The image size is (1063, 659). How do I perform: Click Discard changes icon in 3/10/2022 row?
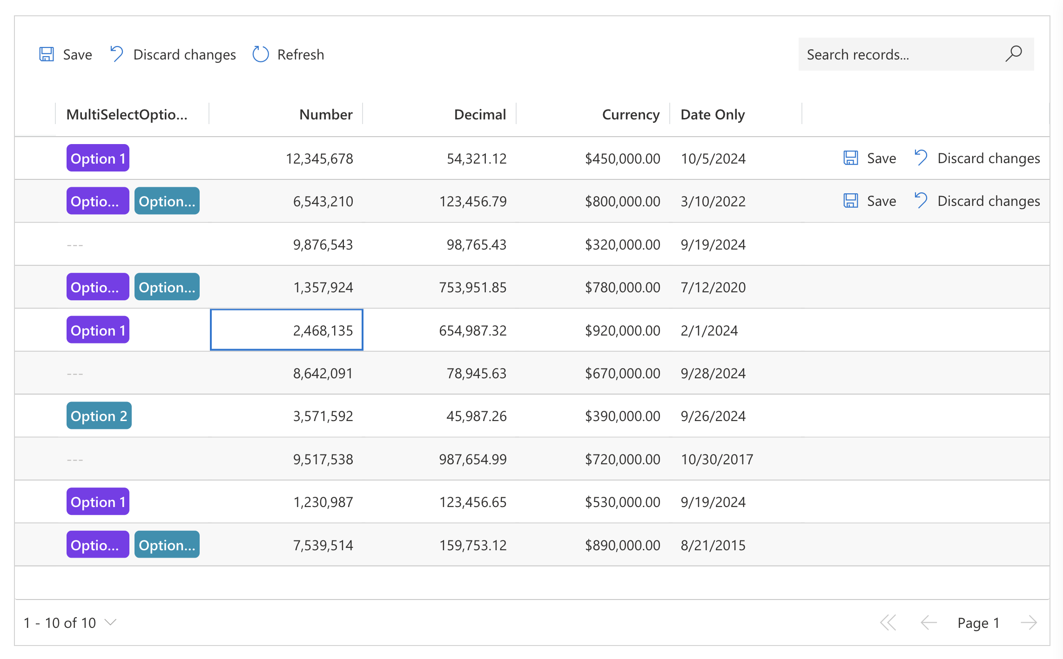tap(921, 201)
